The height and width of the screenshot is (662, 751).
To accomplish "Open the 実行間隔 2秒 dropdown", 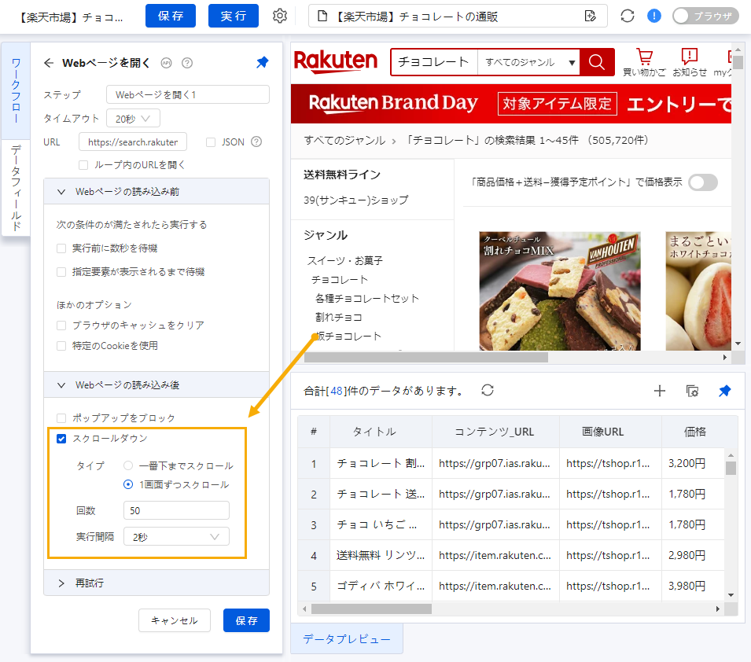I will click(x=176, y=536).
